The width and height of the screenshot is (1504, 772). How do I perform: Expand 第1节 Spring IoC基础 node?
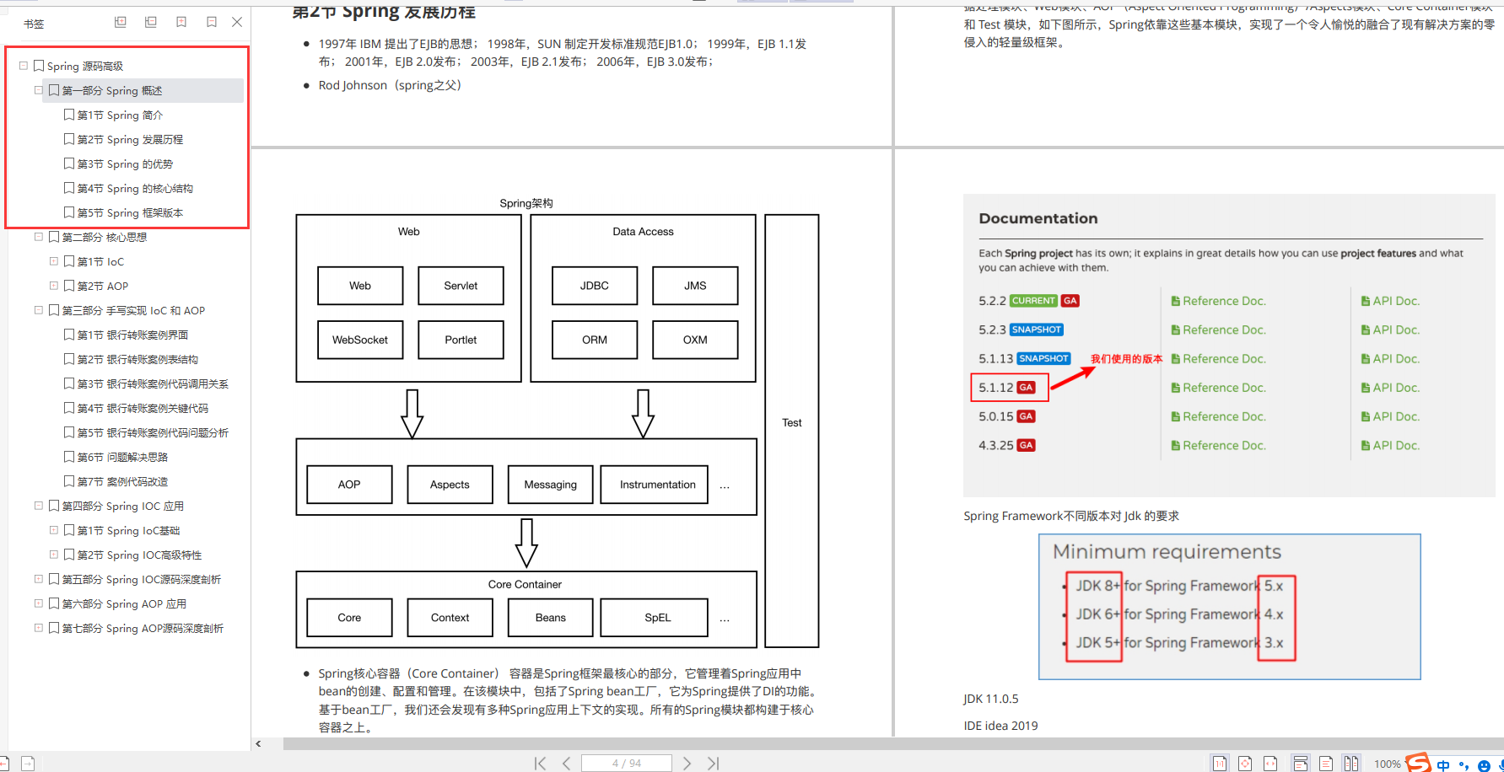pos(54,530)
